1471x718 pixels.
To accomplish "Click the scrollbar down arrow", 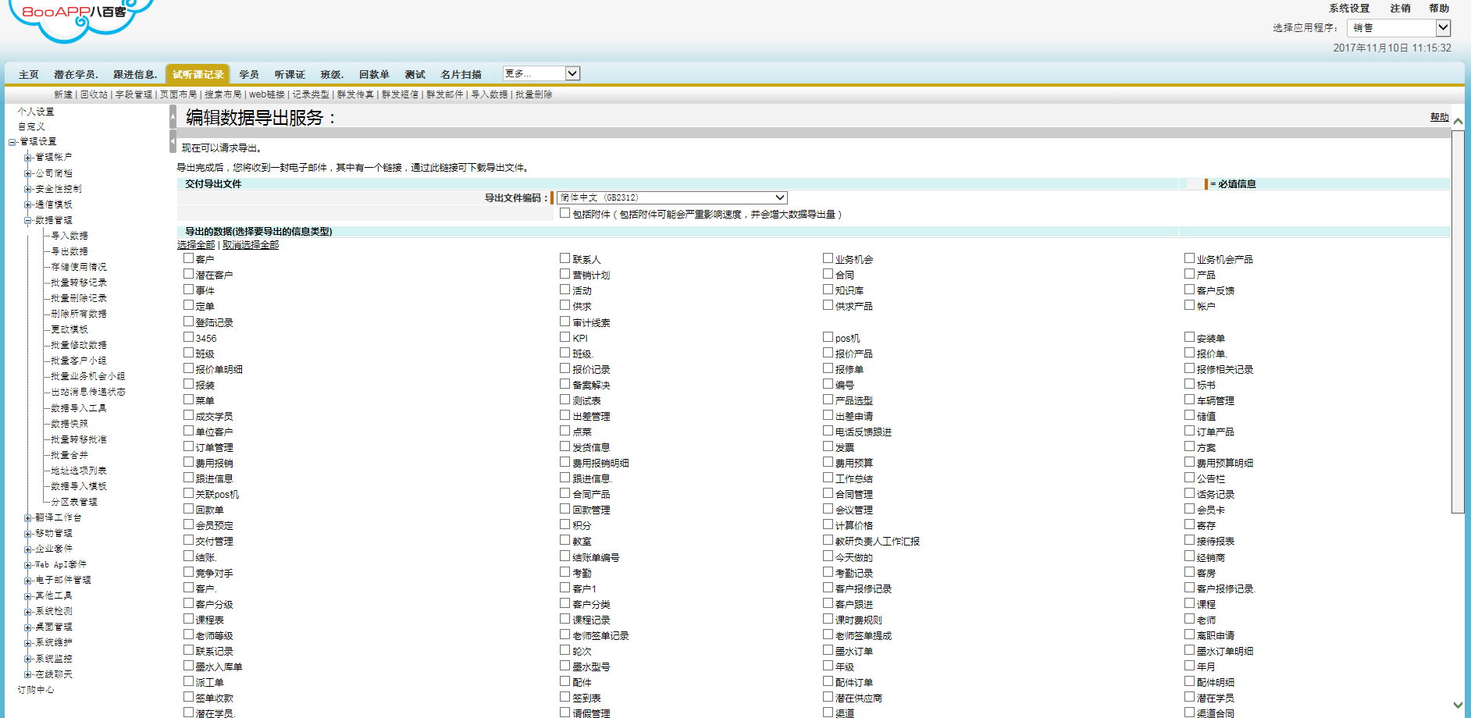I will (x=1458, y=704).
